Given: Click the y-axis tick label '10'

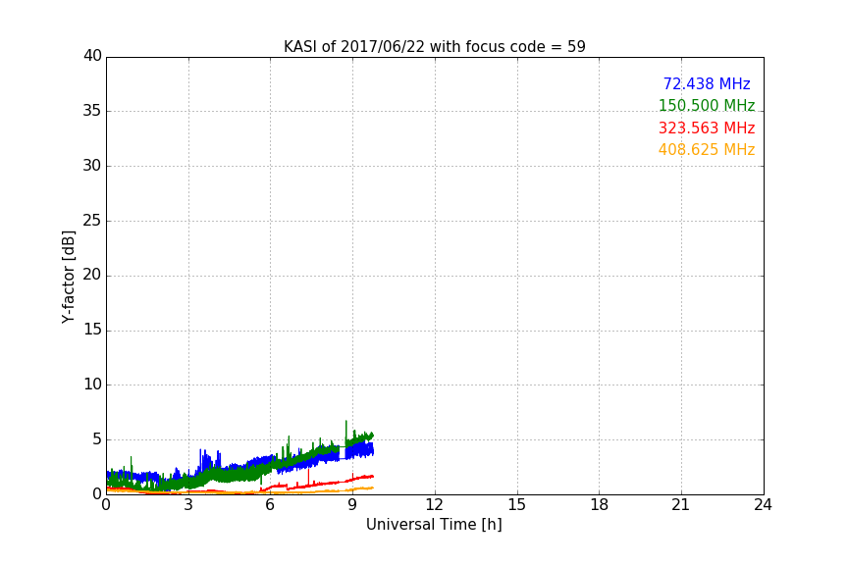Looking at the screenshot, I should 92,385.
